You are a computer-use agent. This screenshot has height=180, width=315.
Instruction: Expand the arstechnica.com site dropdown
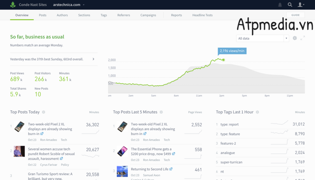click(84, 5)
